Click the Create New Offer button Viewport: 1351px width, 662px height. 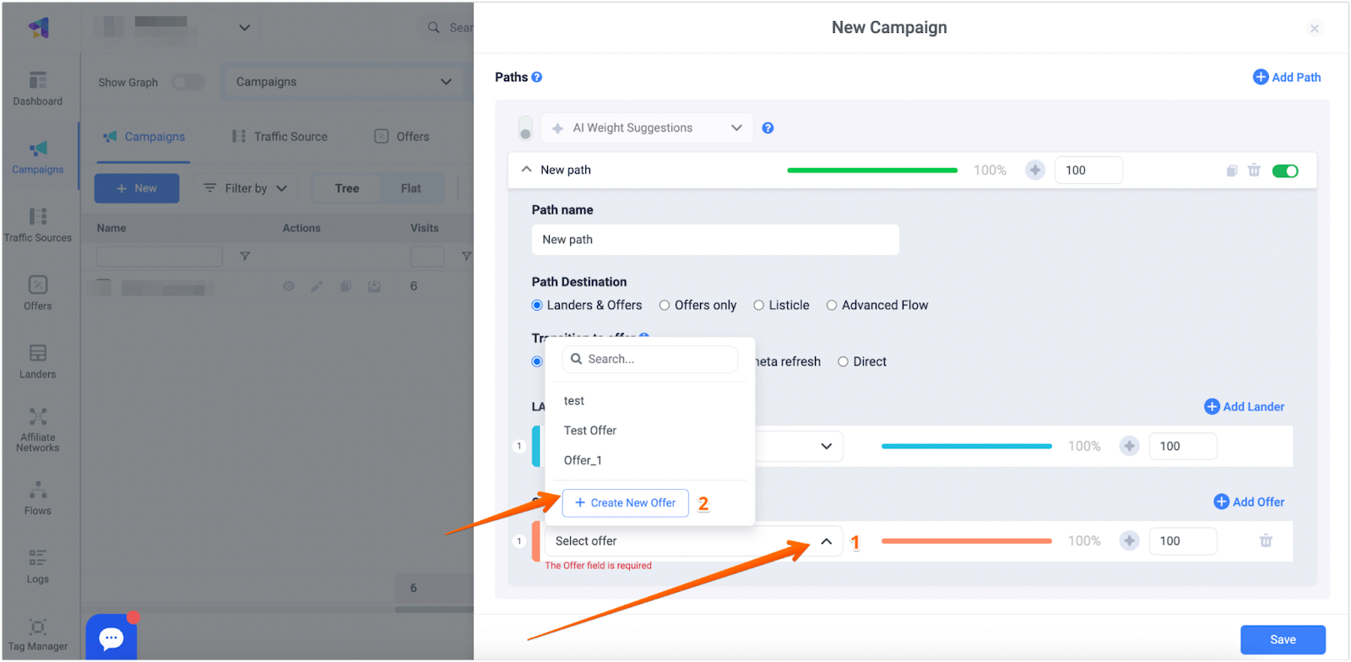(x=625, y=503)
